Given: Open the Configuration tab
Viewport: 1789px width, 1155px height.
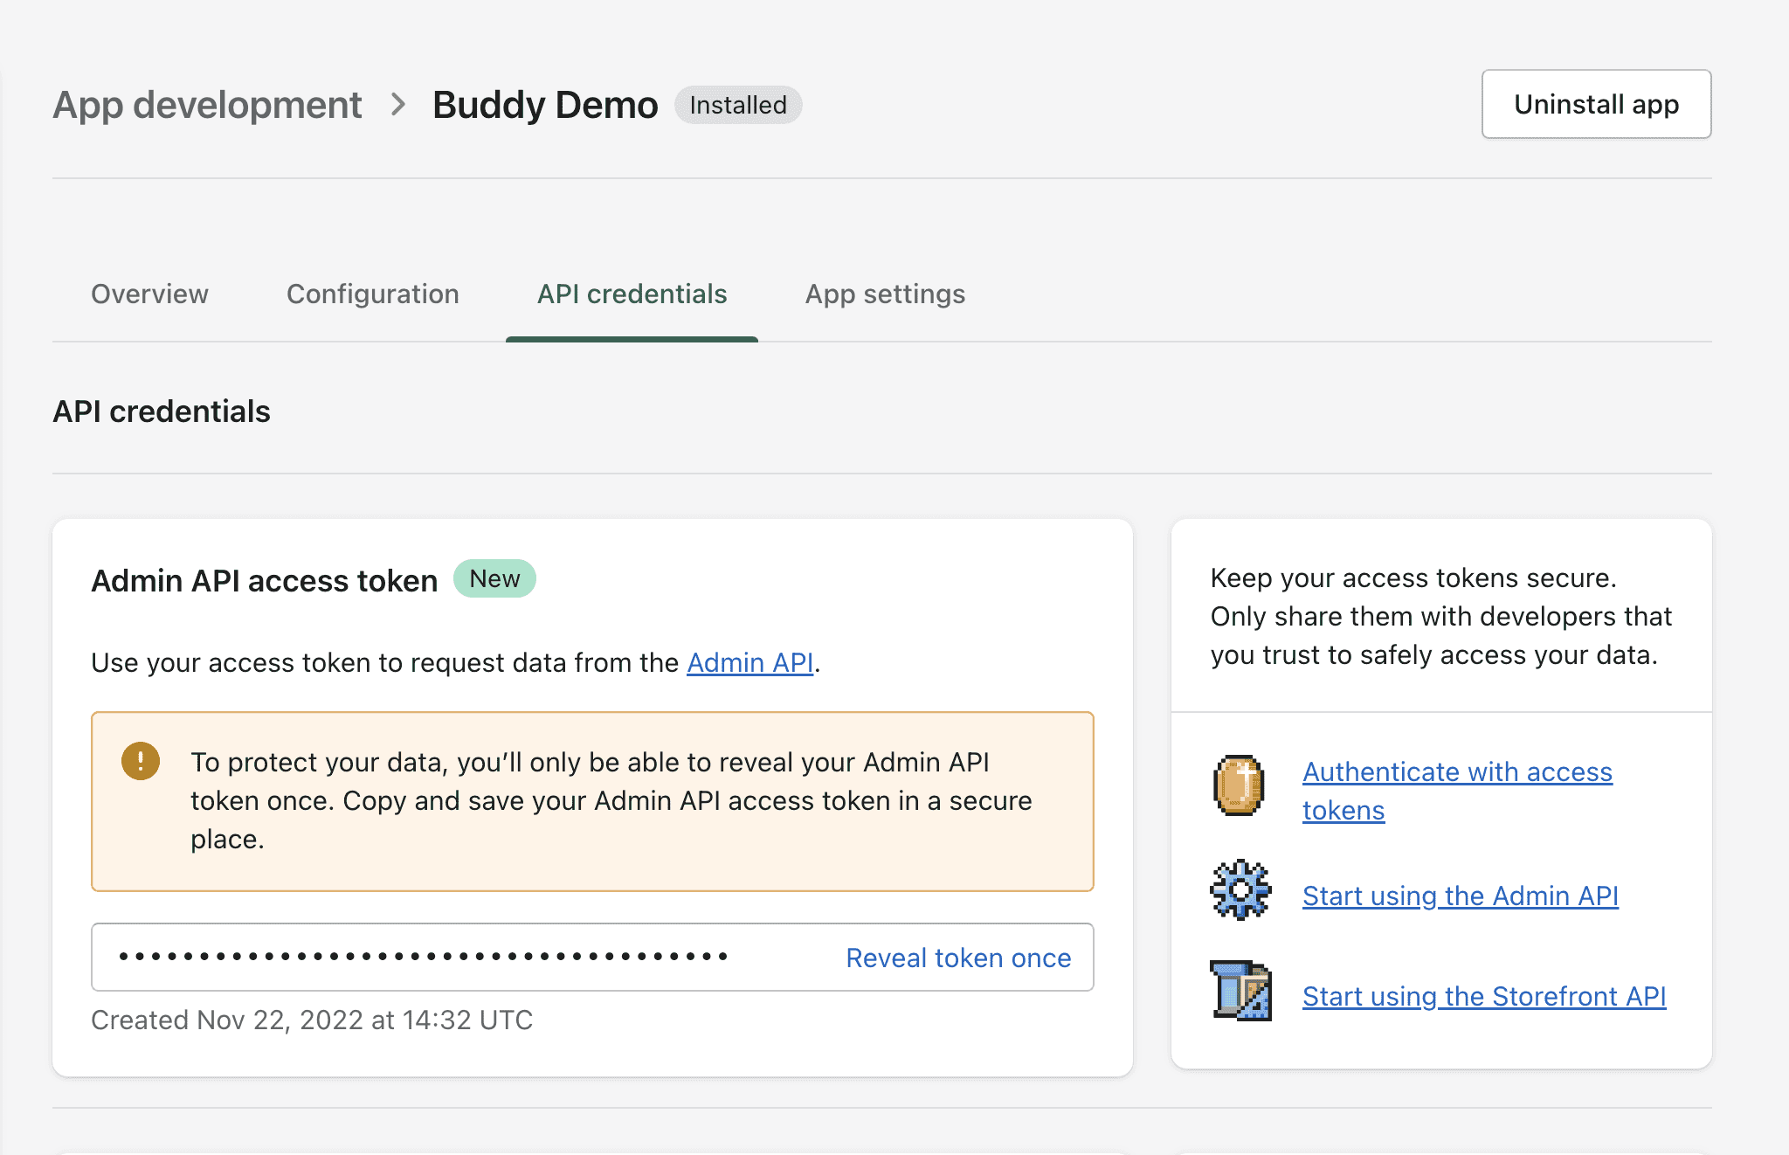Looking at the screenshot, I should click(373, 294).
